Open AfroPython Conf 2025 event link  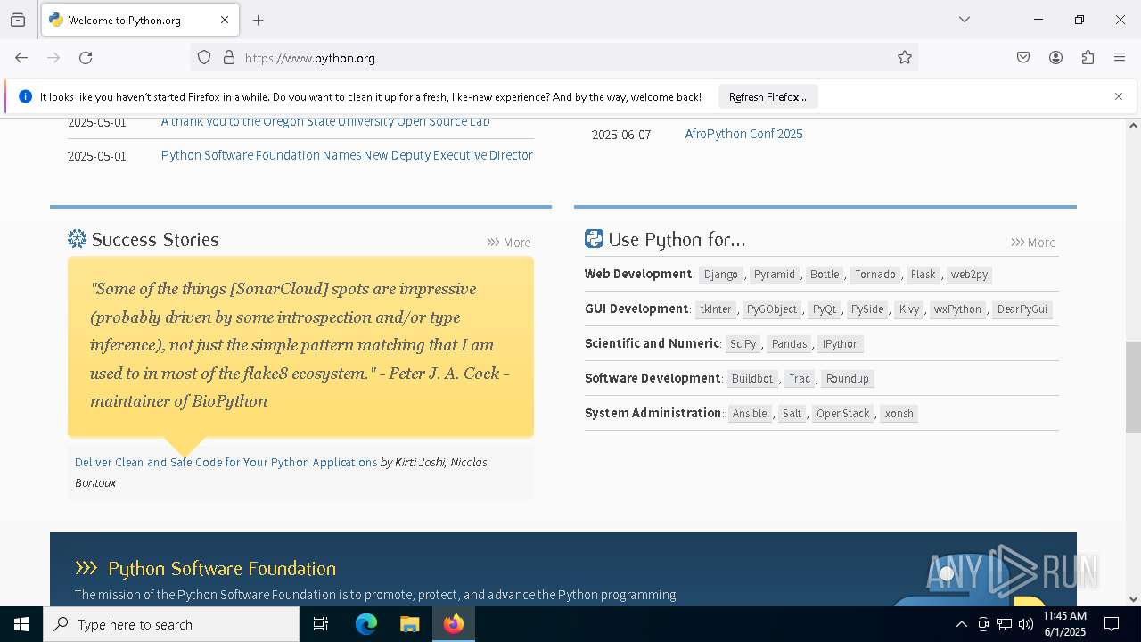click(743, 134)
